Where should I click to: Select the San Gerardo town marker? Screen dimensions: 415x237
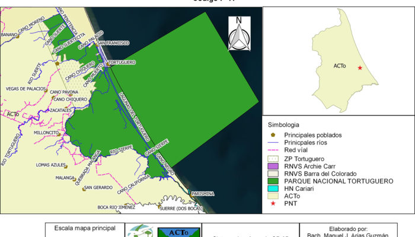[83, 189]
